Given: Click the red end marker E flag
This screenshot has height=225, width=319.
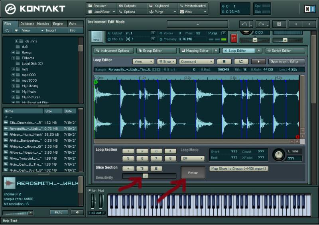Looking at the screenshot, I should pos(297,137).
